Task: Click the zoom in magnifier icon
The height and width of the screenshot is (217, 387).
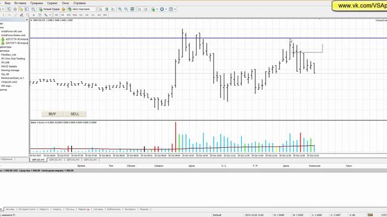Action: point(120,9)
